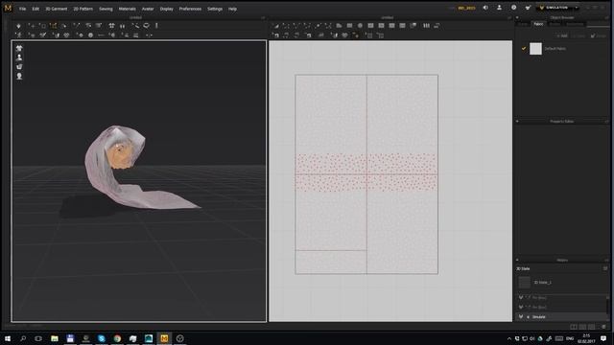
Task: Click the Assign button in Object Browser
Action: click(x=599, y=35)
